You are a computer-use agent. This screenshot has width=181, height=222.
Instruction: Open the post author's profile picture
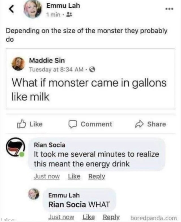(35, 10)
